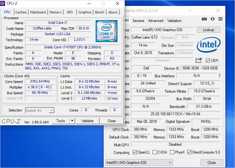Toggle the DirectCompute 5.0 checkbox
The width and height of the screenshot is (235, 168).
click(190, 152)
